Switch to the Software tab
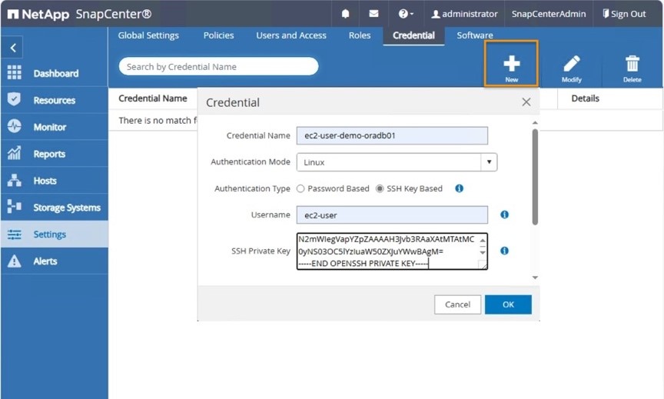Screen dimensions: 664x399 click(475, 35)
